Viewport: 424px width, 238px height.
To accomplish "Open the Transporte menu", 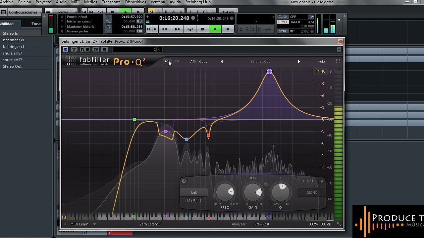I will click(x=111, y=2).
